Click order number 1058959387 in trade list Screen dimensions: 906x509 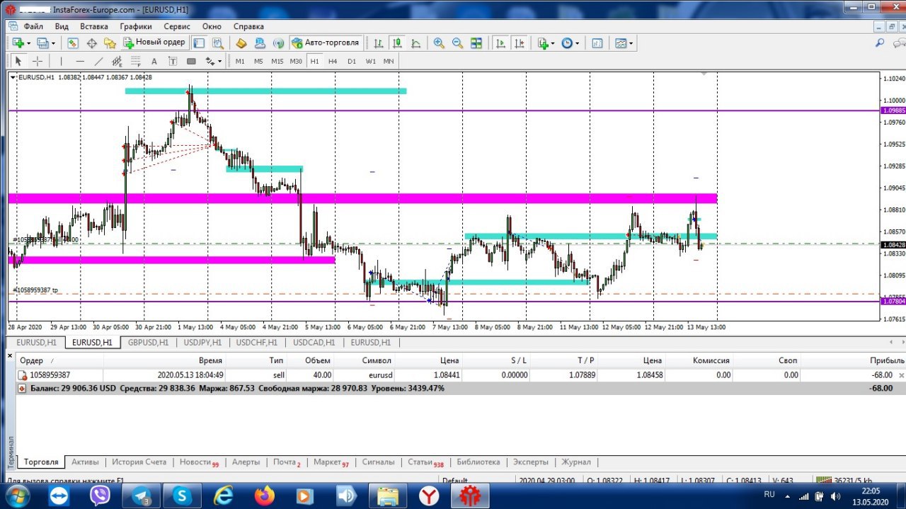tap(50, 375)
